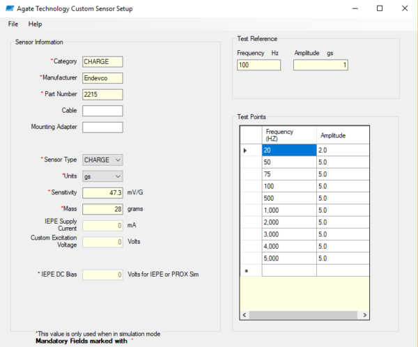Click the Sensitivity field showing 47.3

pos(102,193)
